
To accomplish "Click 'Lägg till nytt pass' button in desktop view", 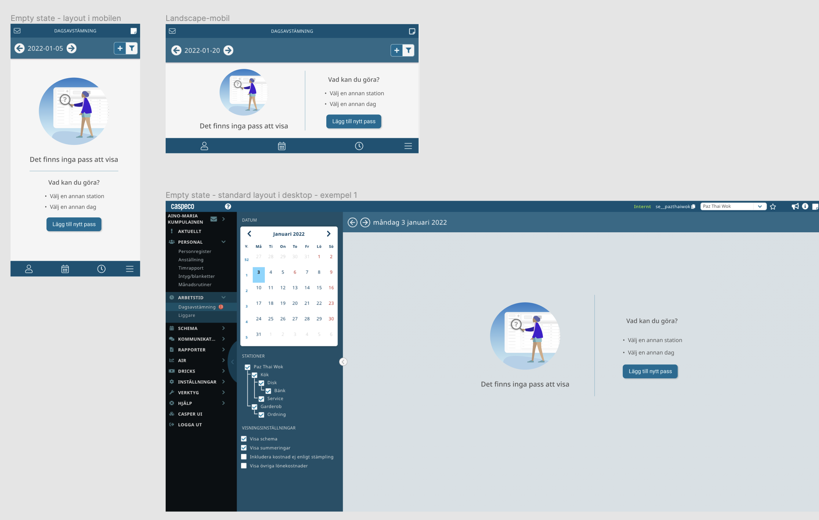I will 650,371.
